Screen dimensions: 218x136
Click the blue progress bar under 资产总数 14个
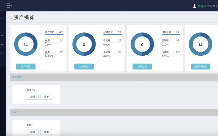pos(54,34)
